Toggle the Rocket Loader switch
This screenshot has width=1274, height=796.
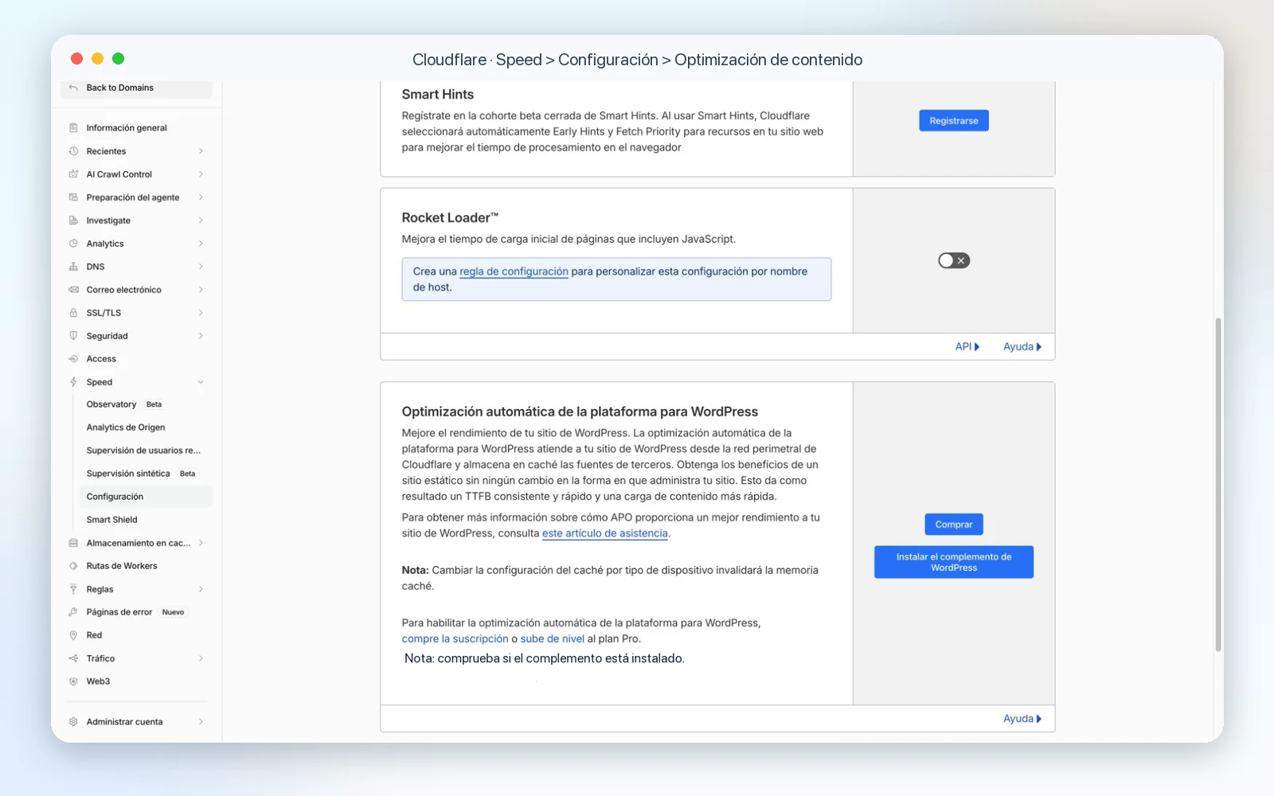[953, 260]
